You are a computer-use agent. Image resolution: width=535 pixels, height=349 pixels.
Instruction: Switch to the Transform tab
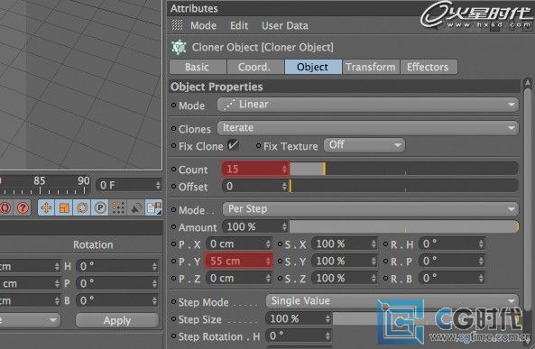371,67
